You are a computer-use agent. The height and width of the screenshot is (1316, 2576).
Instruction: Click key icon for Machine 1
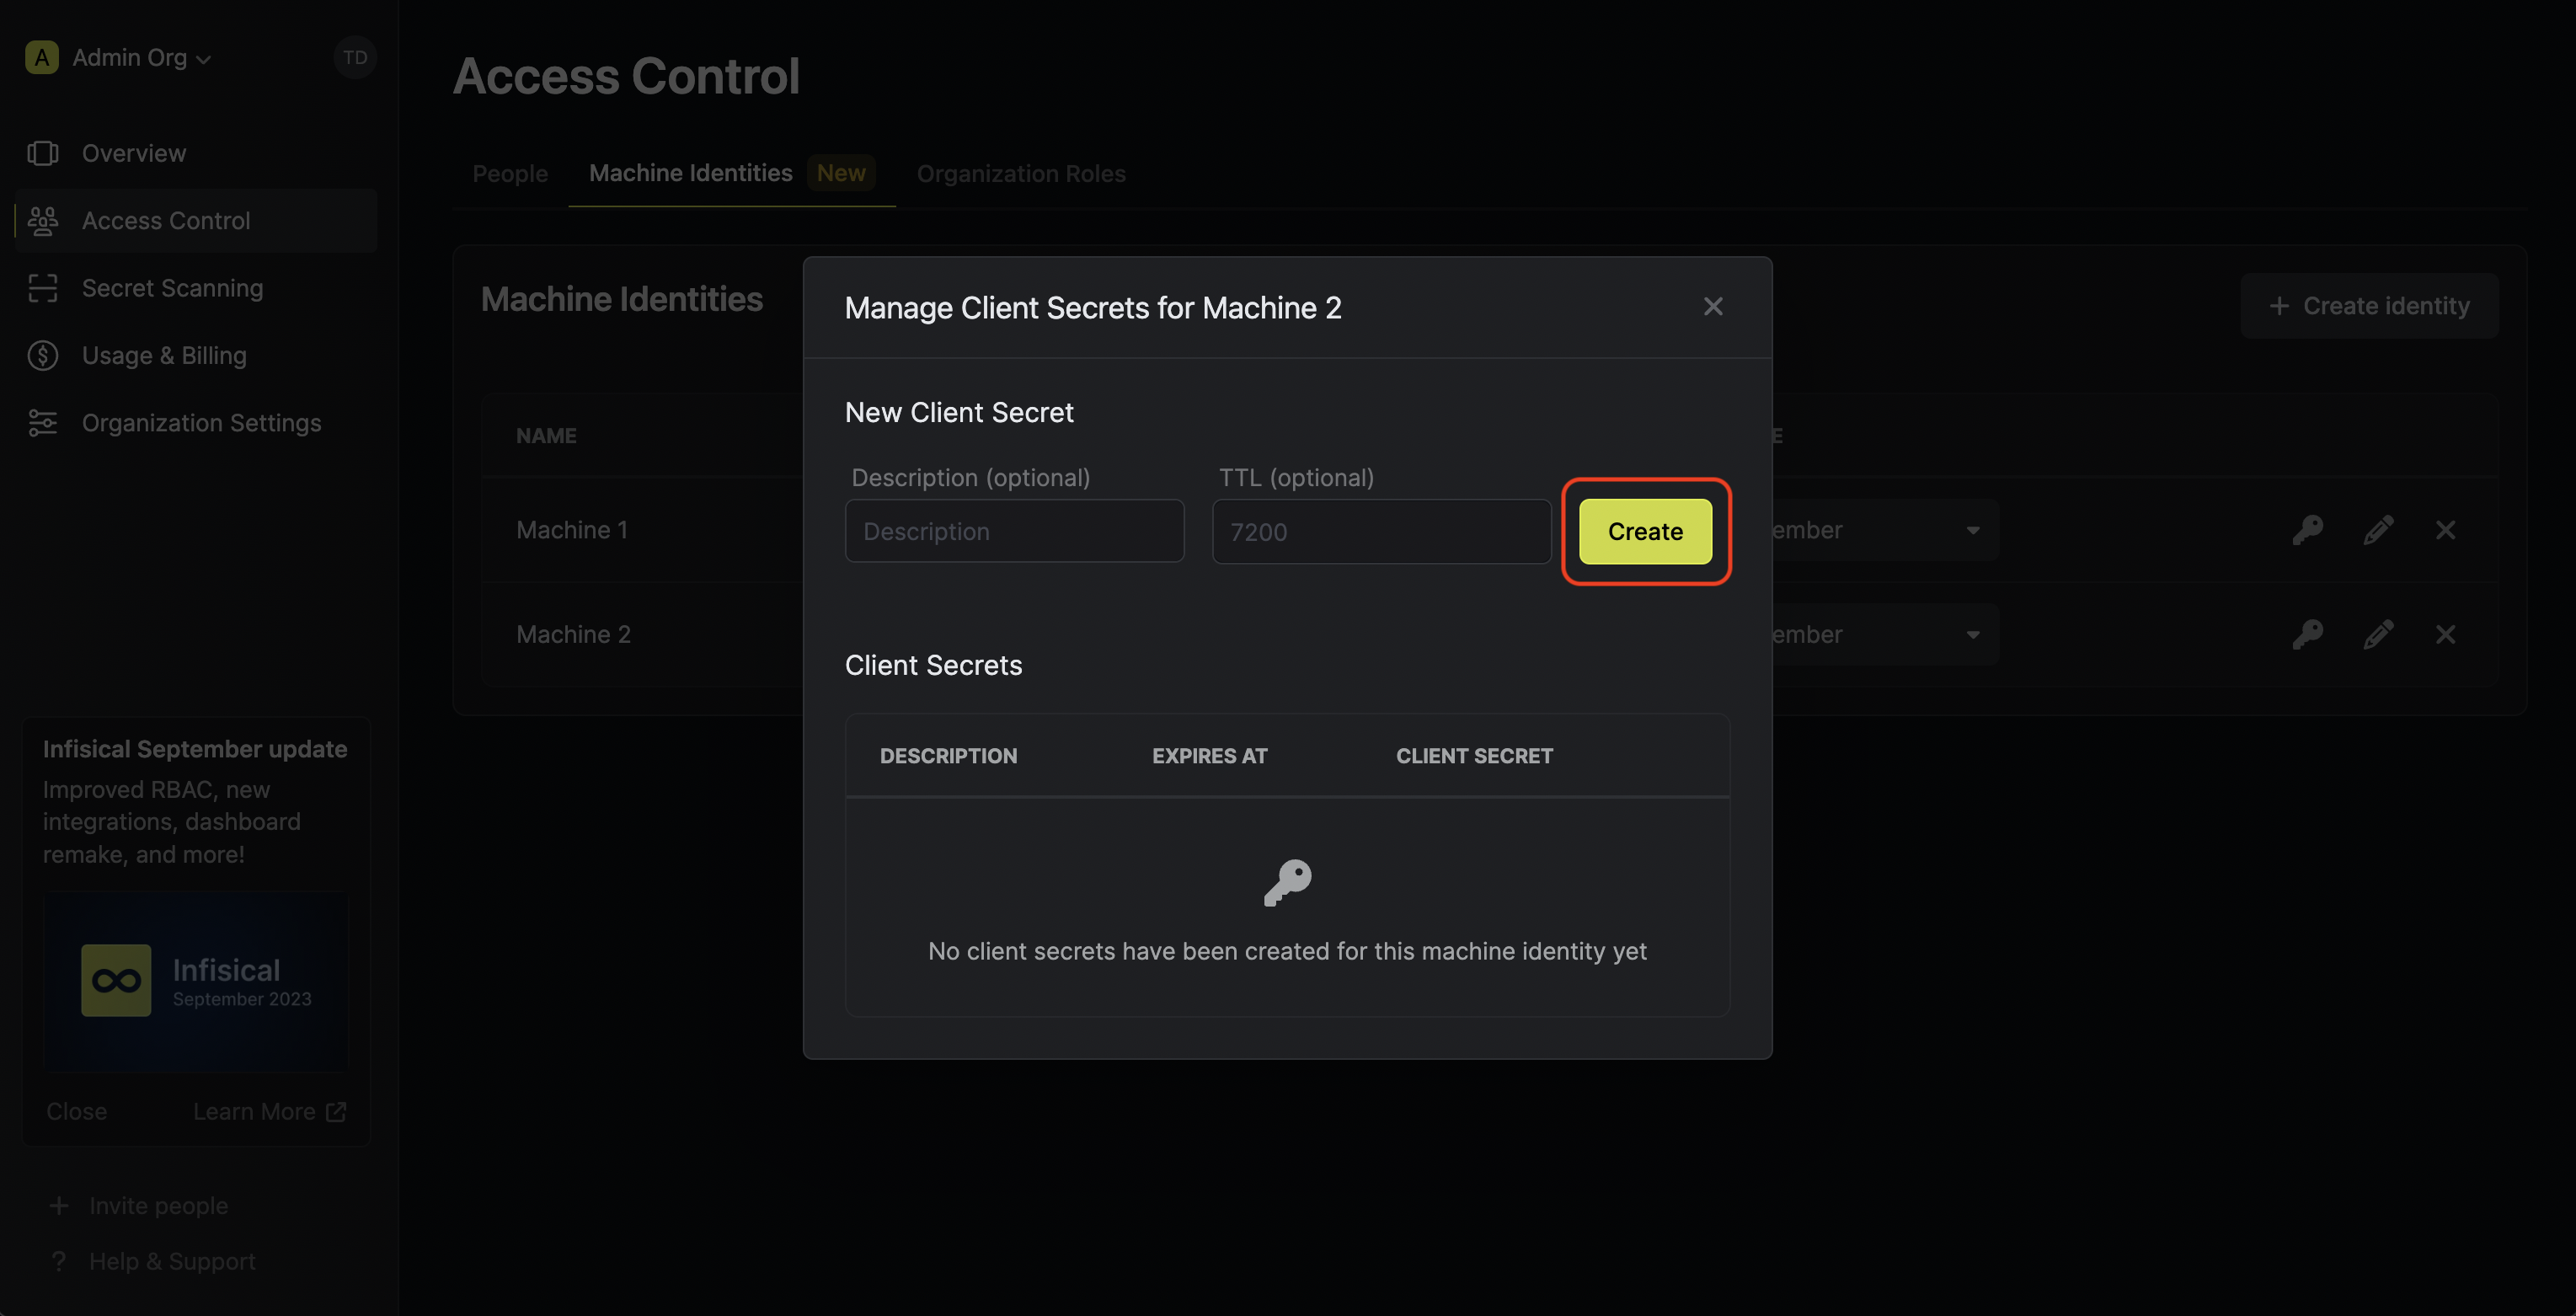click(x=2307, y=530)
